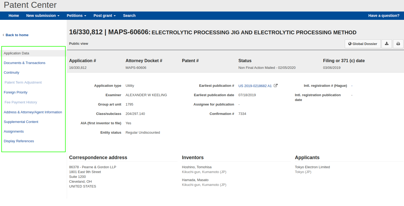Screen dimensions: 404x206
Task: Open Documents & Transactions section
Action: coord(24,63)
